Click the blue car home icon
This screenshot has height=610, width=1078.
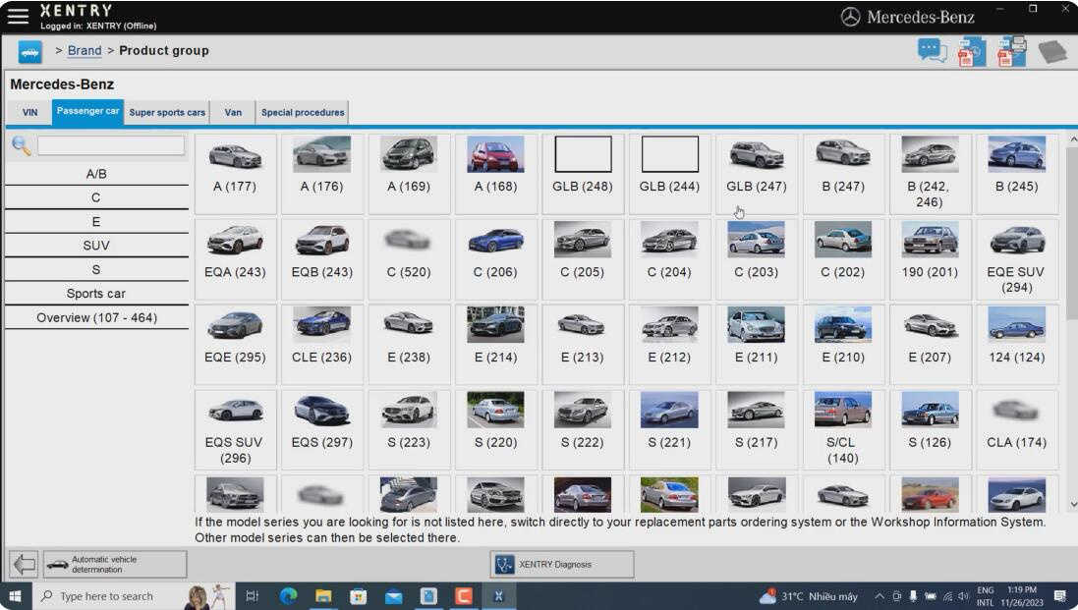click(x=29, y=52)
